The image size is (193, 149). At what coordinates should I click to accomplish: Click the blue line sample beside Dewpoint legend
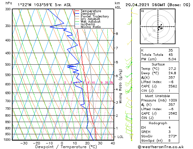coord(77,13)
